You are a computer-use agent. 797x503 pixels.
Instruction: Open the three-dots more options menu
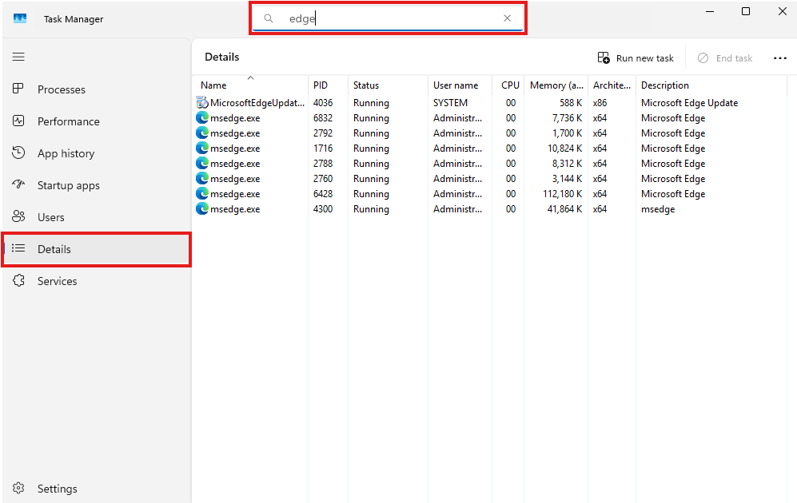tap(780, 58)
